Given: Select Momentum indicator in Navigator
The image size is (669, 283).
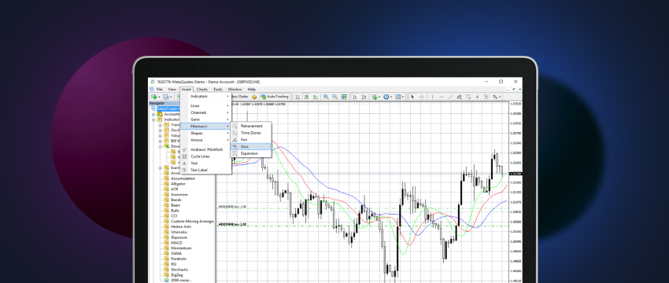Looking at the screenshot, I should point(181,248).
